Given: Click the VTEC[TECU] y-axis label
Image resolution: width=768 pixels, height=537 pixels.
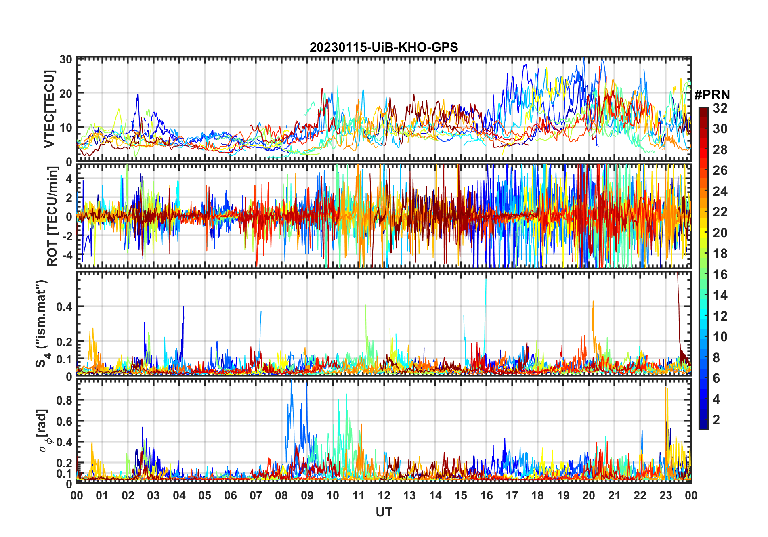Looking at the screenshot, I should (x=49, y=109).
